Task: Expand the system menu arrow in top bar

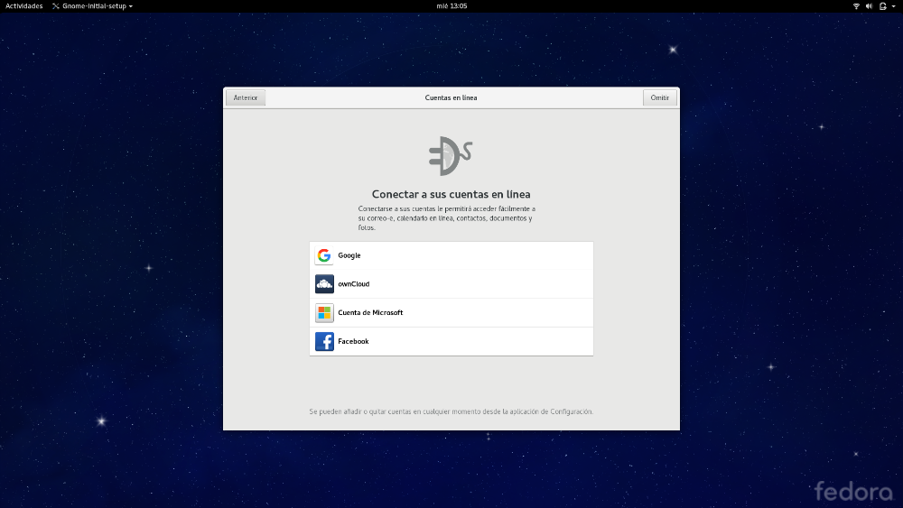Action: (894, 6)
